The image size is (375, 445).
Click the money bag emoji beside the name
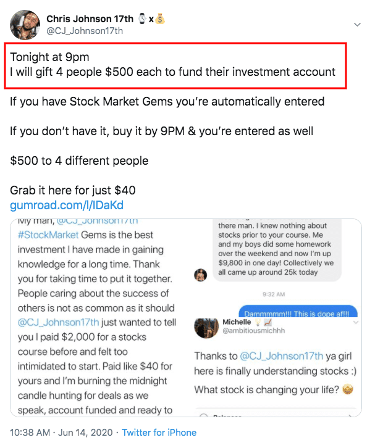pos(160,19)
